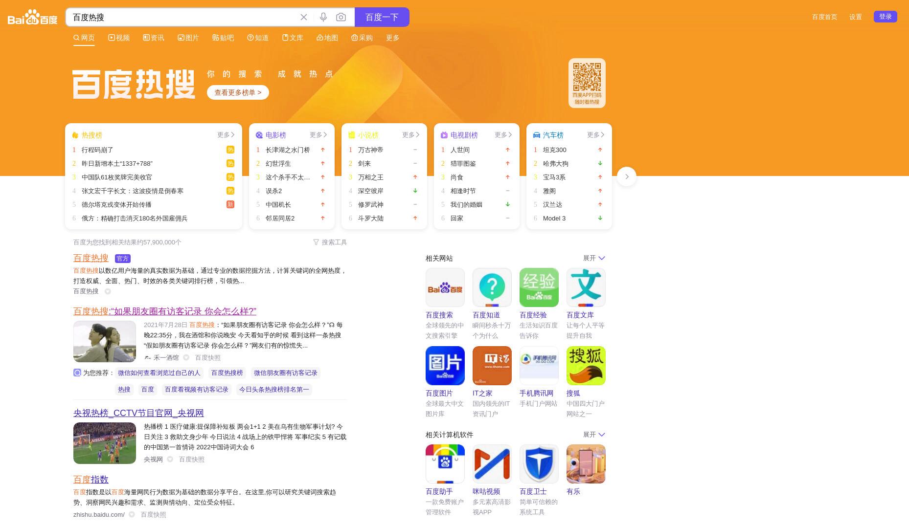Click the 微信朋友圈有访客记录 recommendation tag
Screen dimensions: 909x528
(x=286, y=373)
